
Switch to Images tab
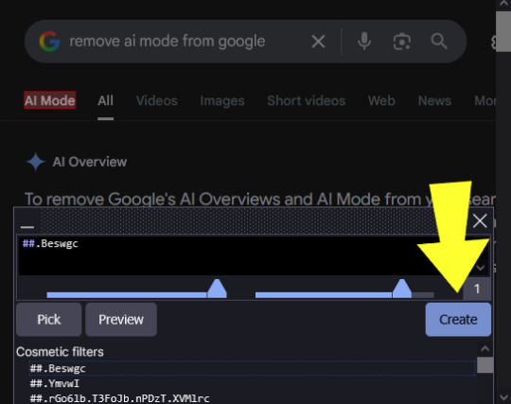222,101
